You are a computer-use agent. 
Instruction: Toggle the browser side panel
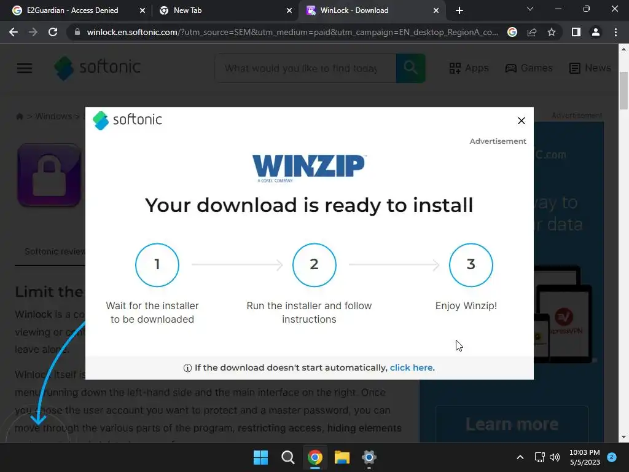click(576, 32)
